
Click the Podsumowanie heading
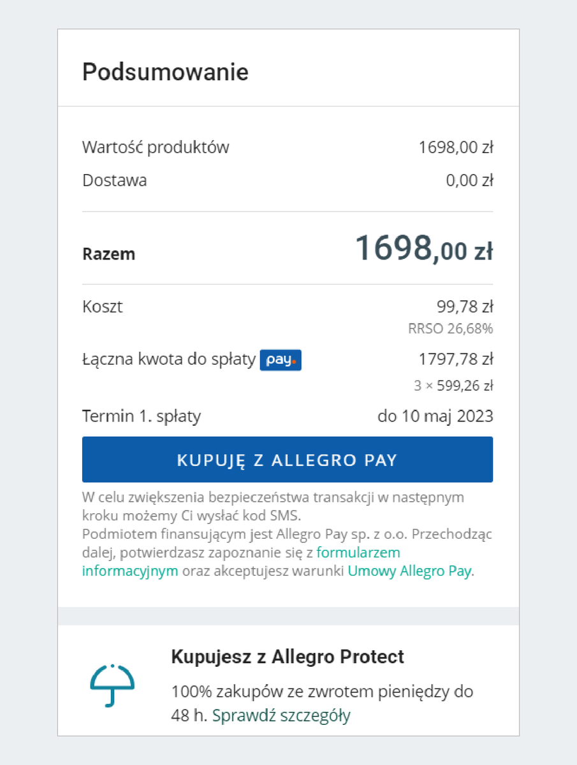pyautogui.click(x=165, y=72)
